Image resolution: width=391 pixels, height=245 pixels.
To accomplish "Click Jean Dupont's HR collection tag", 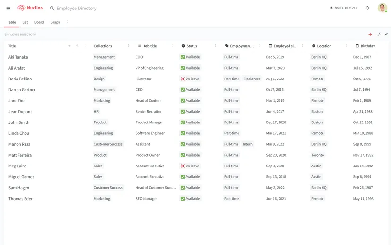I will click(x=96, y=112).
